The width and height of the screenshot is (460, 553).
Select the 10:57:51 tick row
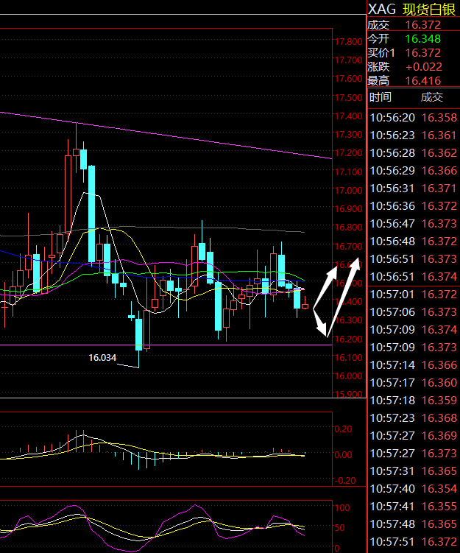pos(414,542)
